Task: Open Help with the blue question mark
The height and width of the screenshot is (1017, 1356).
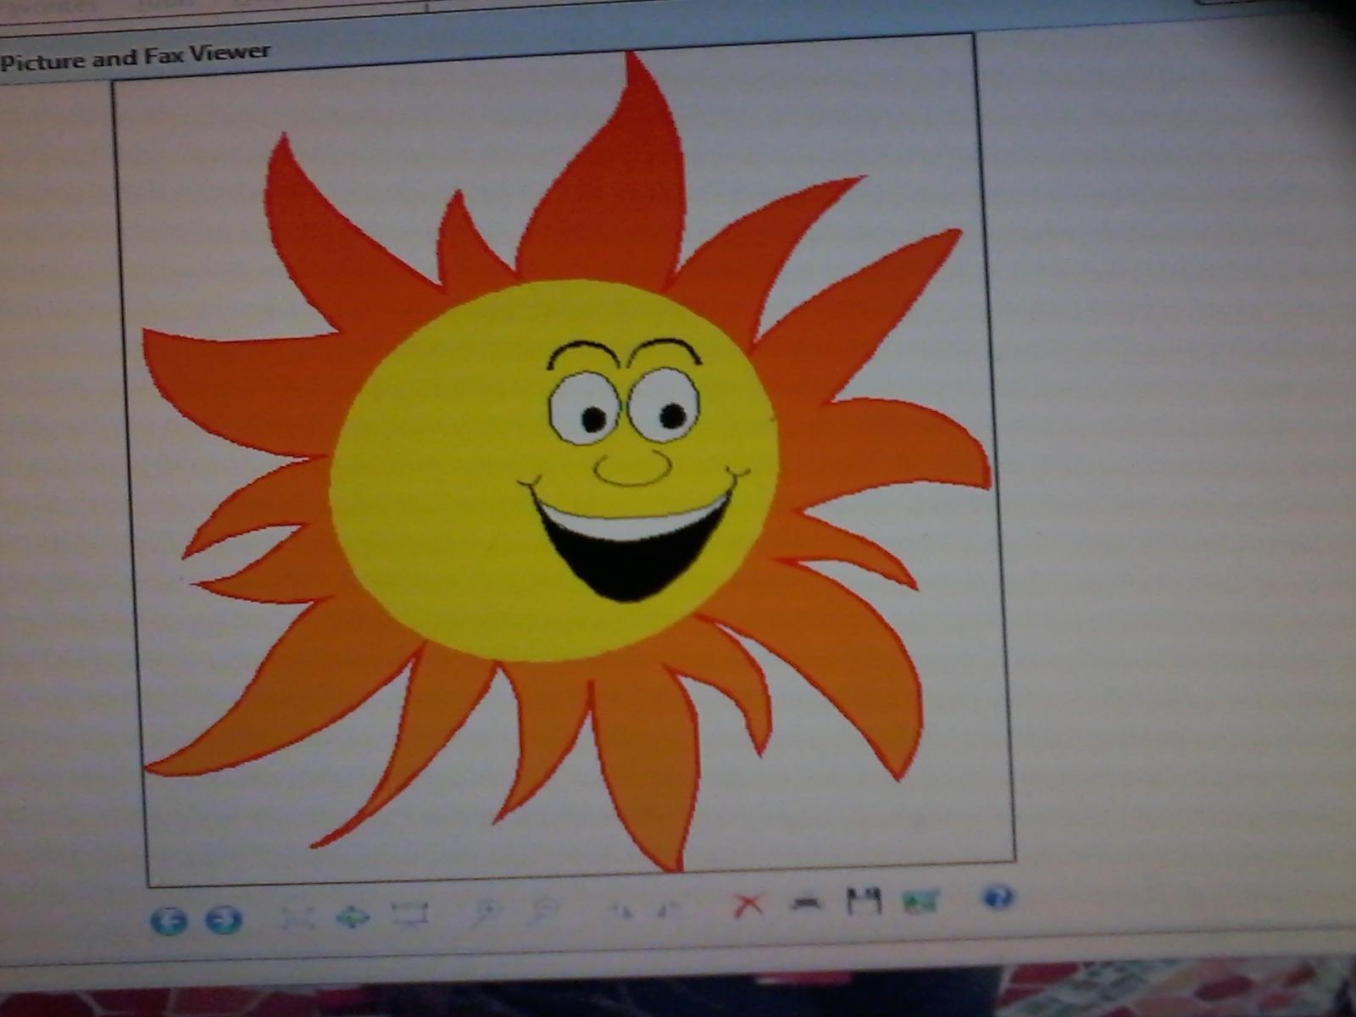Action: click(x=998, y=897)
